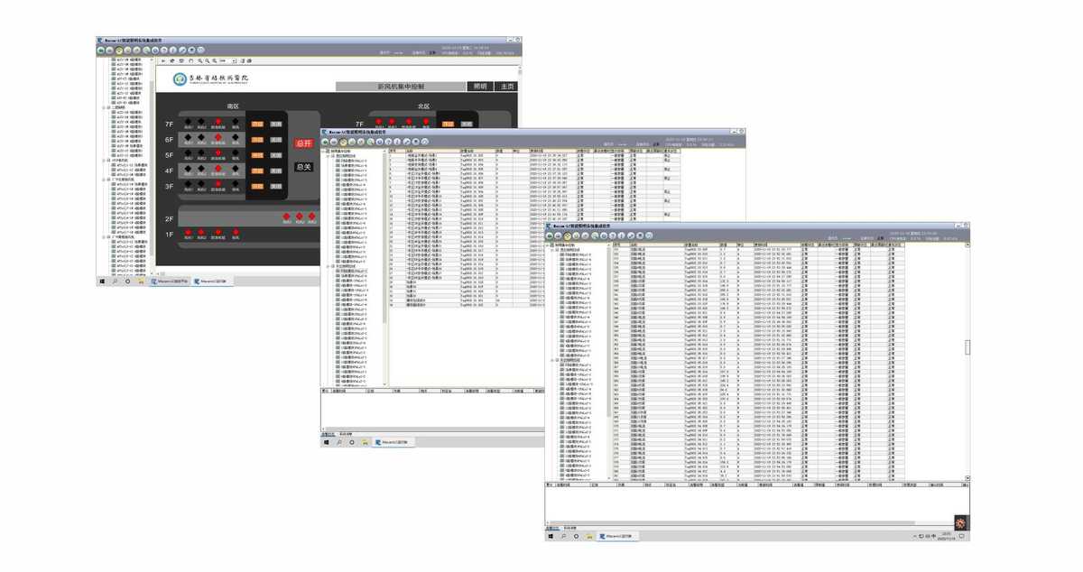The image size is (1083, 572).
Task: Click the first green round toolbar icon in control window
Action: pyautogui.click(x=100, y=51)
